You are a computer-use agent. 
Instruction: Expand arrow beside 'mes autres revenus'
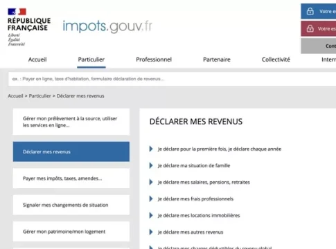point(151,232)
